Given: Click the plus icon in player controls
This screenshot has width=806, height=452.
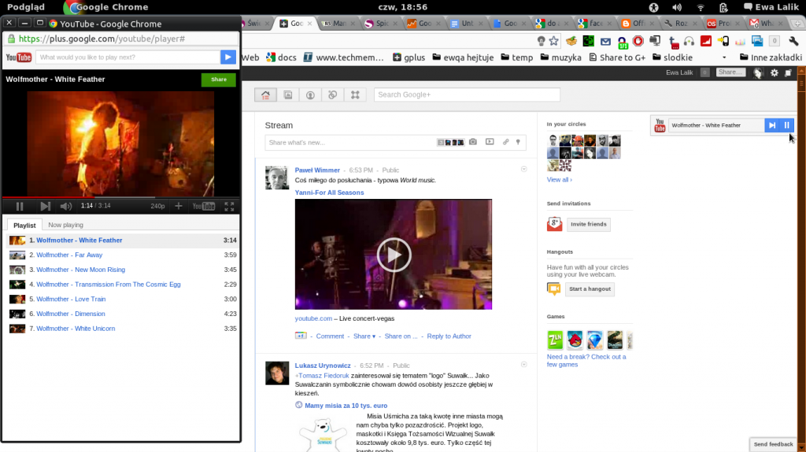Looking at the screenshot, I should point(179,206).
